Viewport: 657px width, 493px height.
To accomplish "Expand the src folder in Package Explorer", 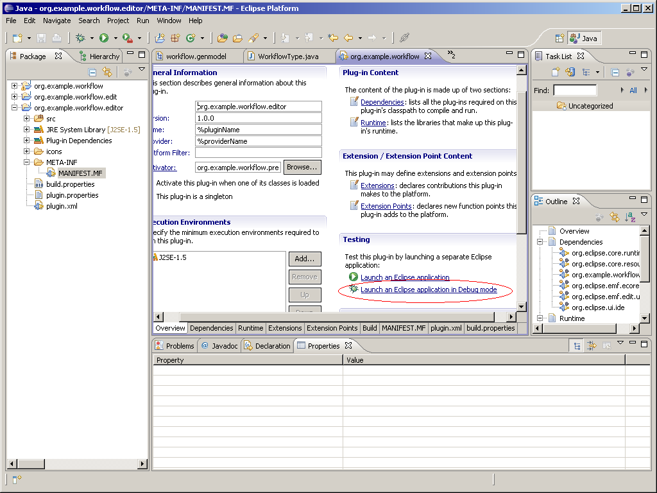I will coord(27,119).
